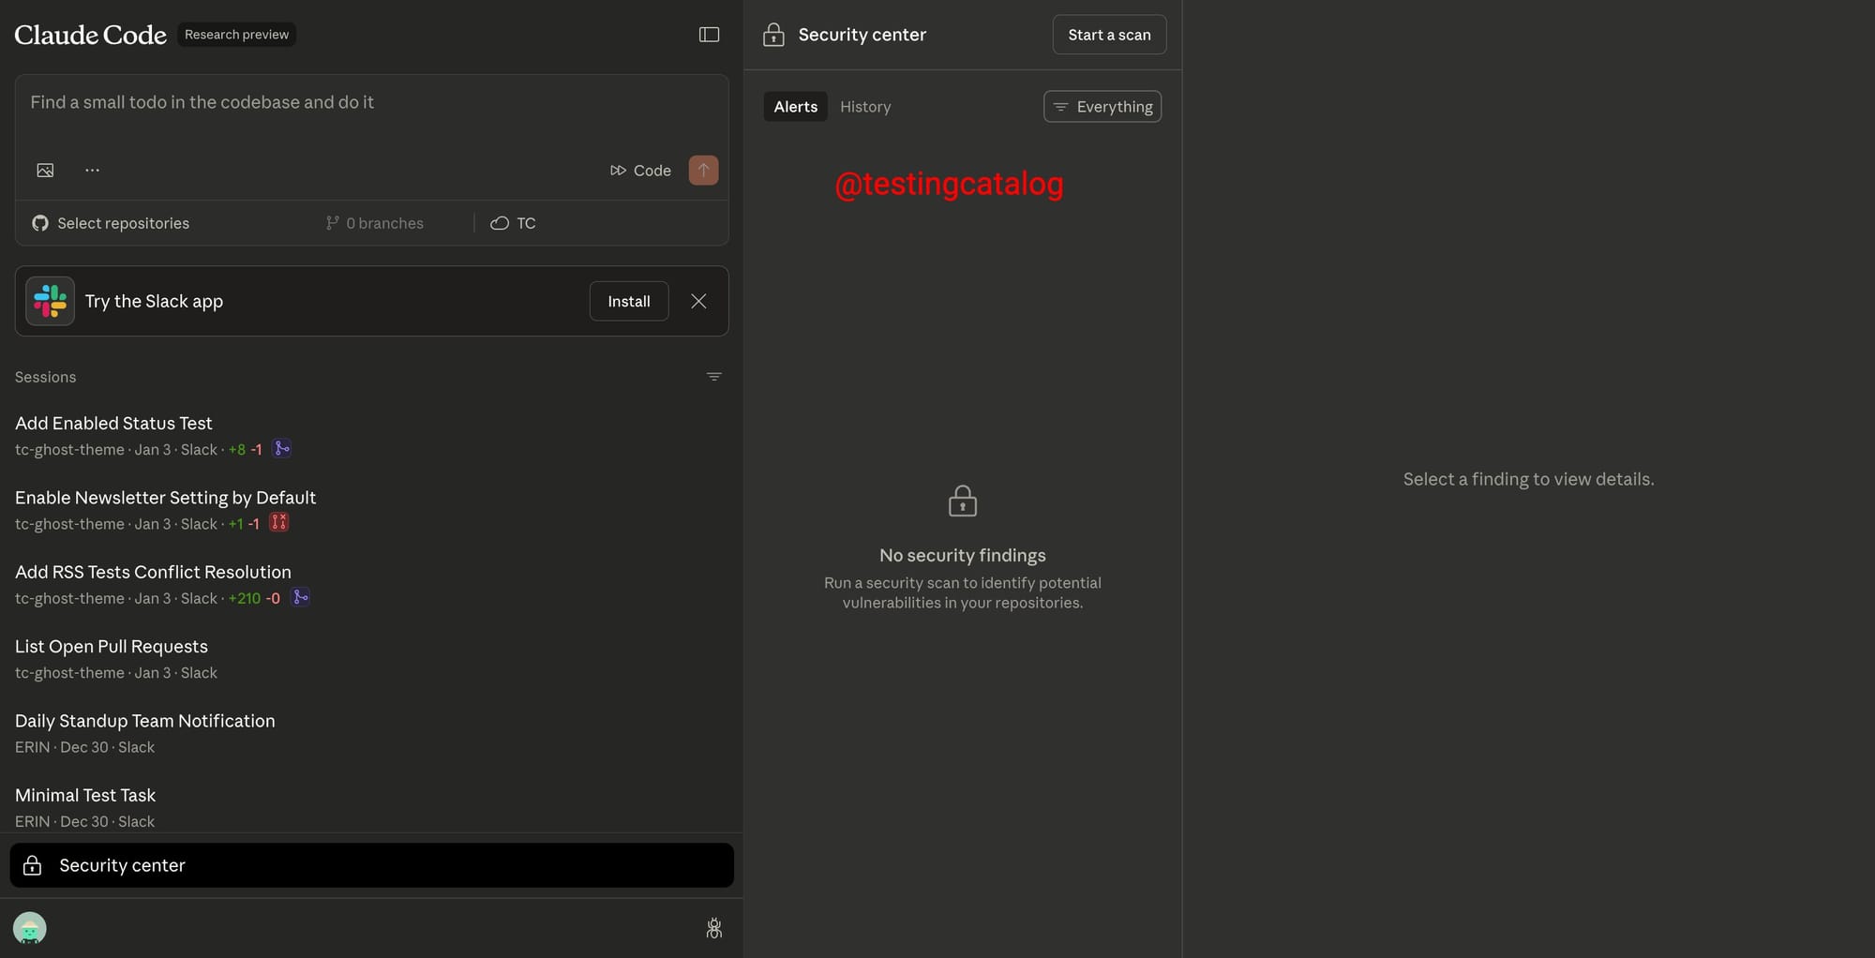Click red pull request icon on Enable Newsletter Setting
1875x958 pixels.
coord(278,523)
